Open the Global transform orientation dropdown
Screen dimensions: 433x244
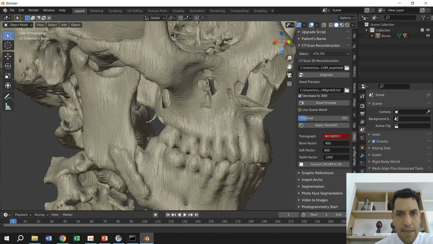155,18
